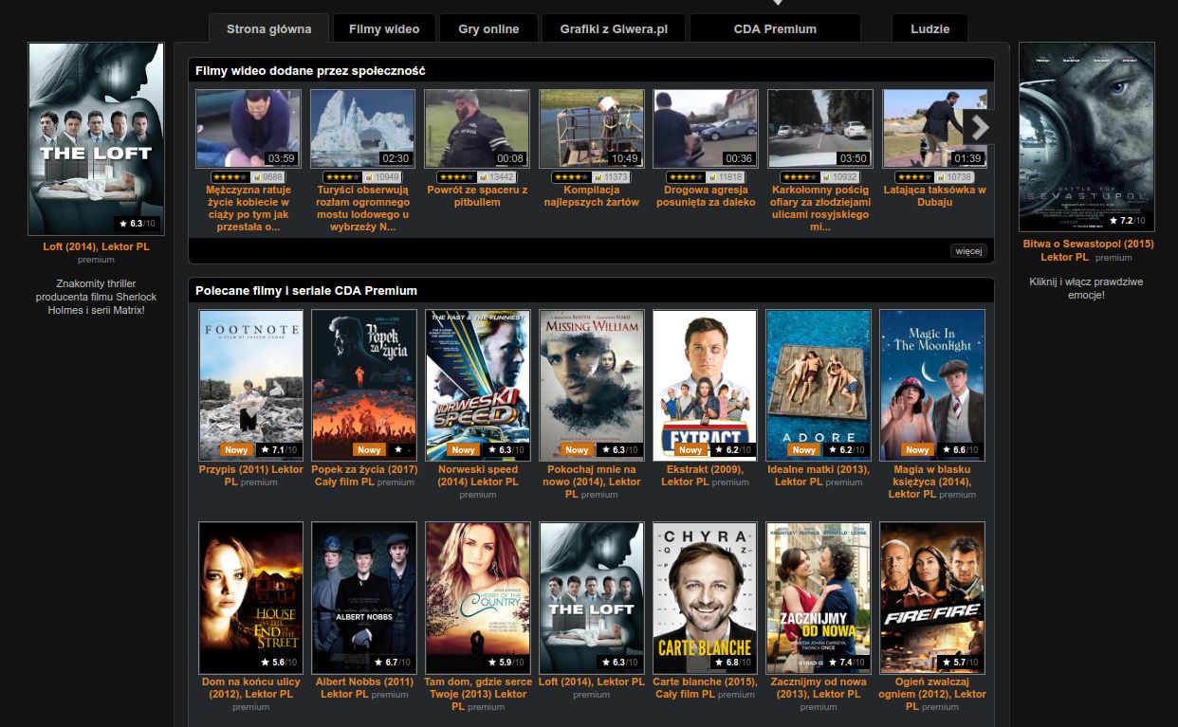Open the Gry online tab
This screenshot has width=1178, height=727.
point(488,28)
